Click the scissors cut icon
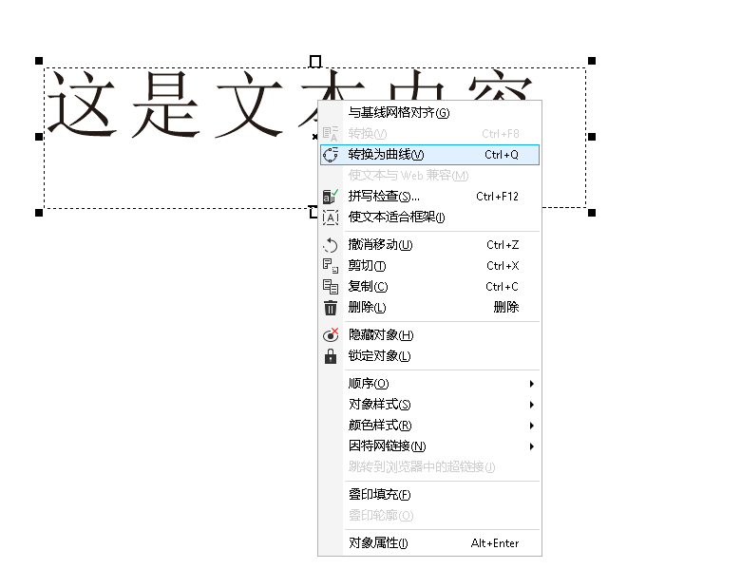The width and height of the screenshot is (741, 569). pos(331,266)
